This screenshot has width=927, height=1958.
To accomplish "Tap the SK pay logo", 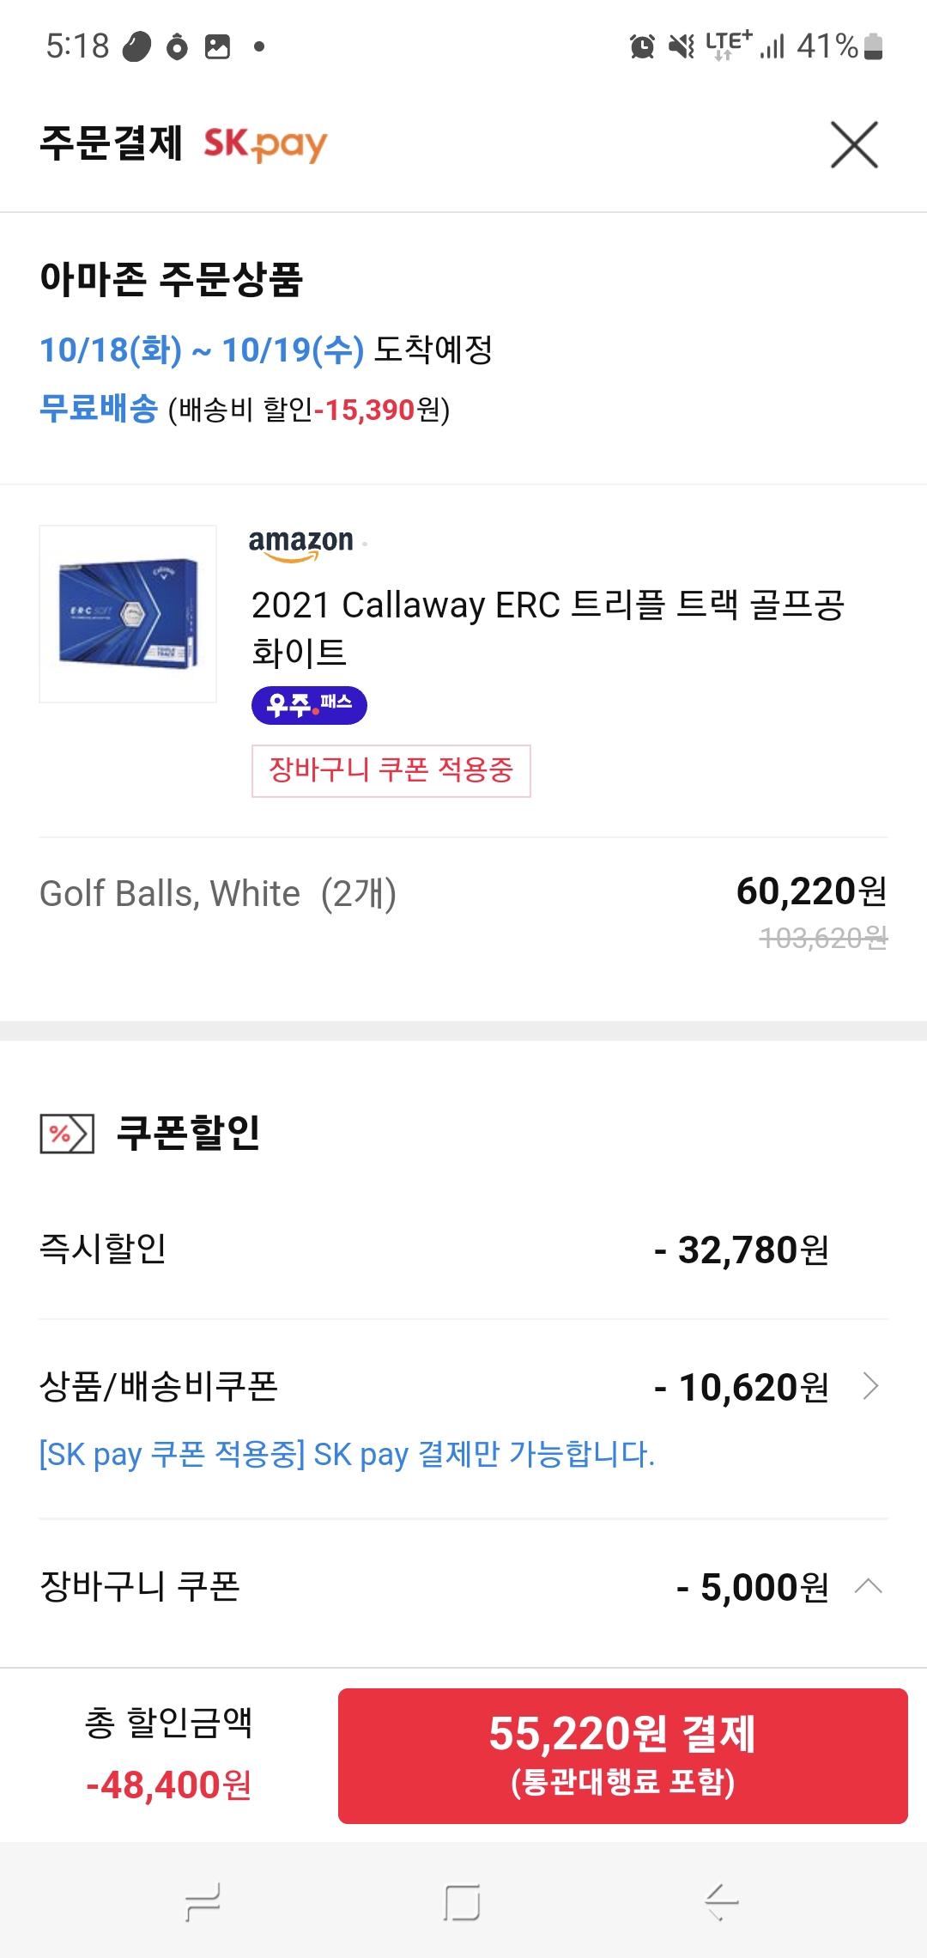I will [265, 144].
